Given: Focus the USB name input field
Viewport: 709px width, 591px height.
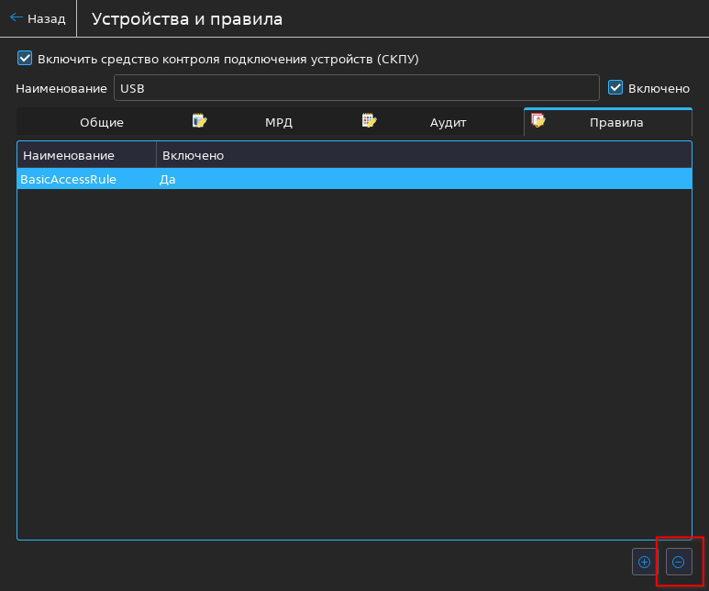Looking at the screenshot, I should pyautogui.click(x=356, y=88).
